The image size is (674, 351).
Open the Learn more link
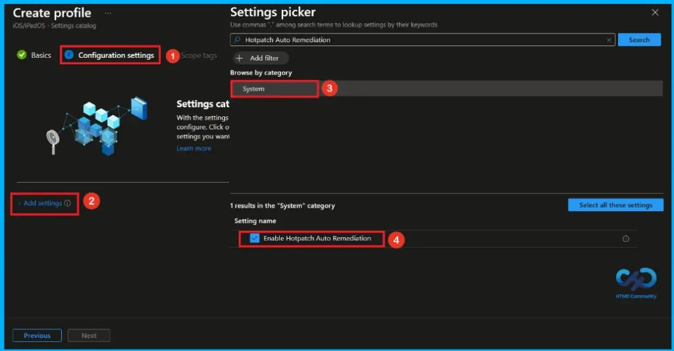pos(194,149)
